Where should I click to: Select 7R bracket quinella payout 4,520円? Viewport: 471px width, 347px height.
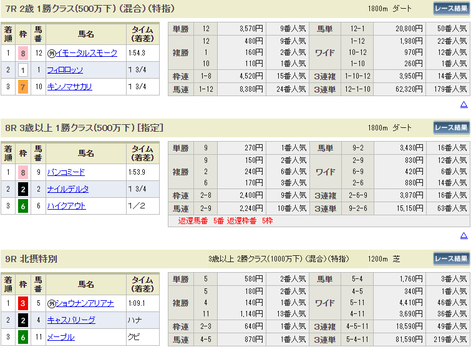251,76
